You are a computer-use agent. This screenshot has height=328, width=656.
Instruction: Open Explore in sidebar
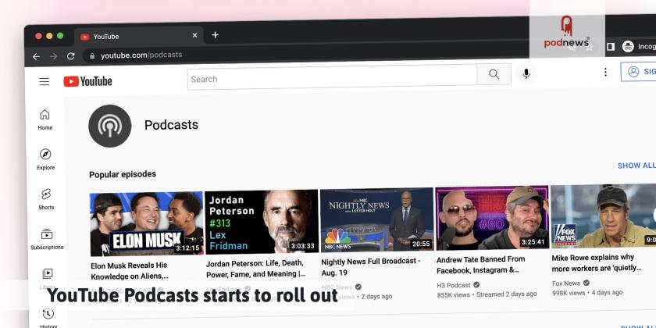45,159
